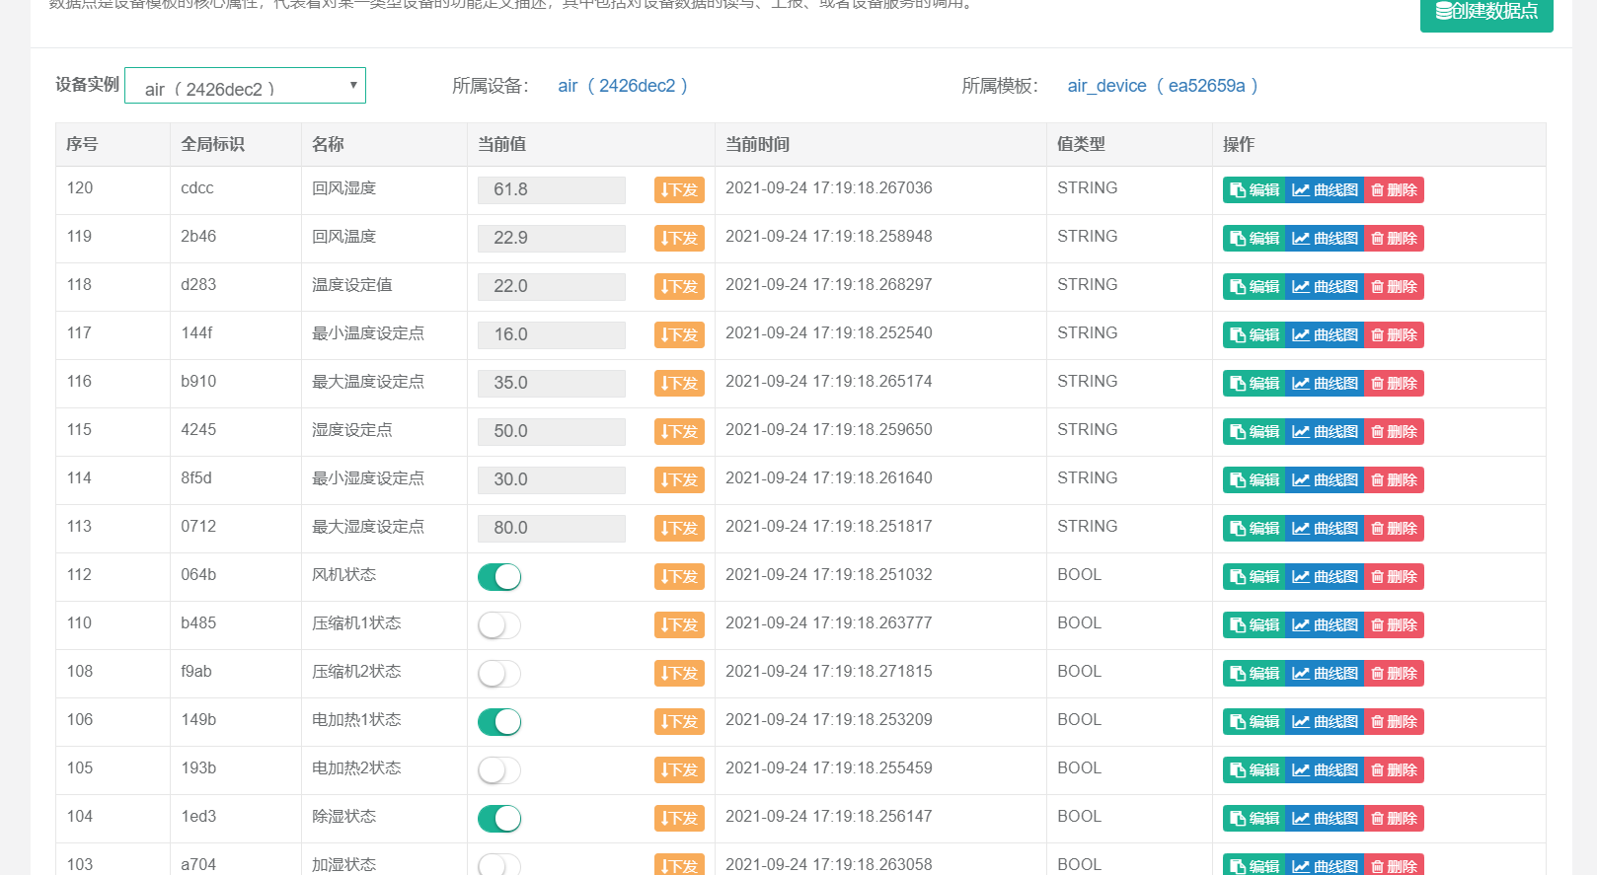This screenshot has width=1597, height=875.
Task: Edit the row 117 最小温度设定点 entry
Action: pos(1254,335)
